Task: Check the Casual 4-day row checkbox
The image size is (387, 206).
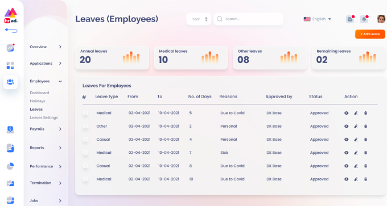Action: [x=85, y=139]
